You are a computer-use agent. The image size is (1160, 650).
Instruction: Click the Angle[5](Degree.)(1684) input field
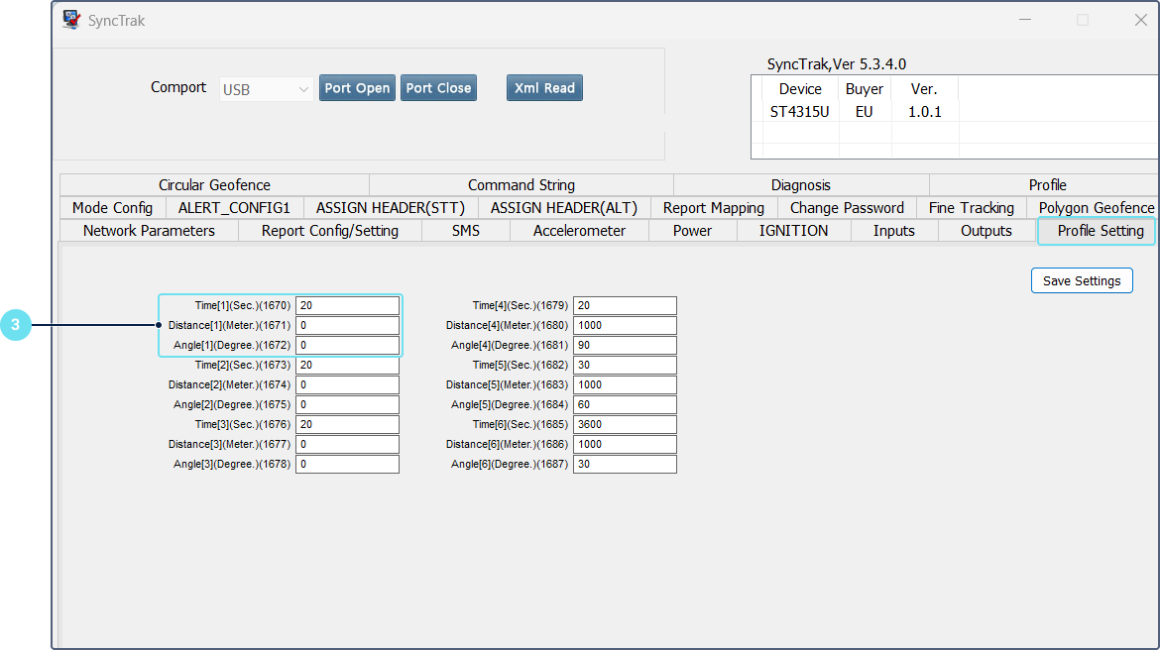pyautogui.click(x=625, y=405)
